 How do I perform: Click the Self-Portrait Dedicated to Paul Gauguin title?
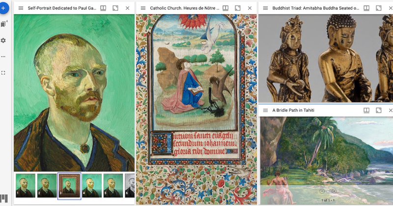pyautogui.click(x=62, y=8)
